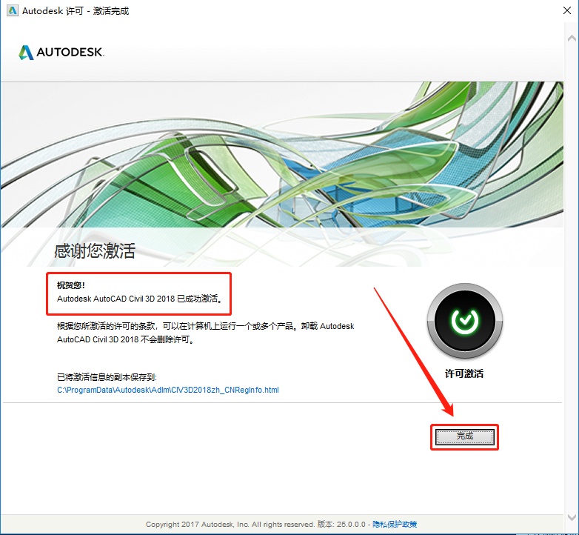Close the Autodesk 许可 window

567,10
